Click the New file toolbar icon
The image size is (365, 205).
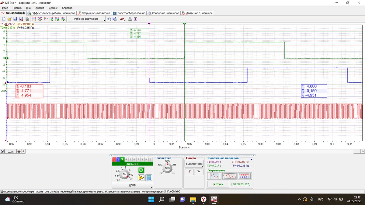tap(4, 19)
